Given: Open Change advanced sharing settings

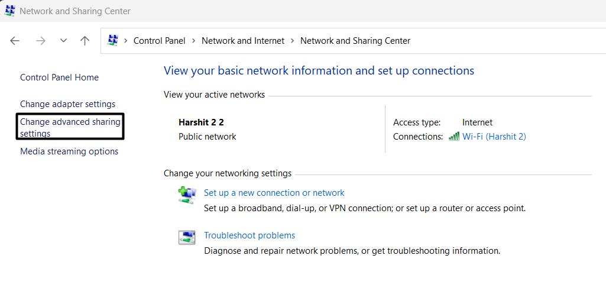Looking at the screenshot, I should (70, 127).
